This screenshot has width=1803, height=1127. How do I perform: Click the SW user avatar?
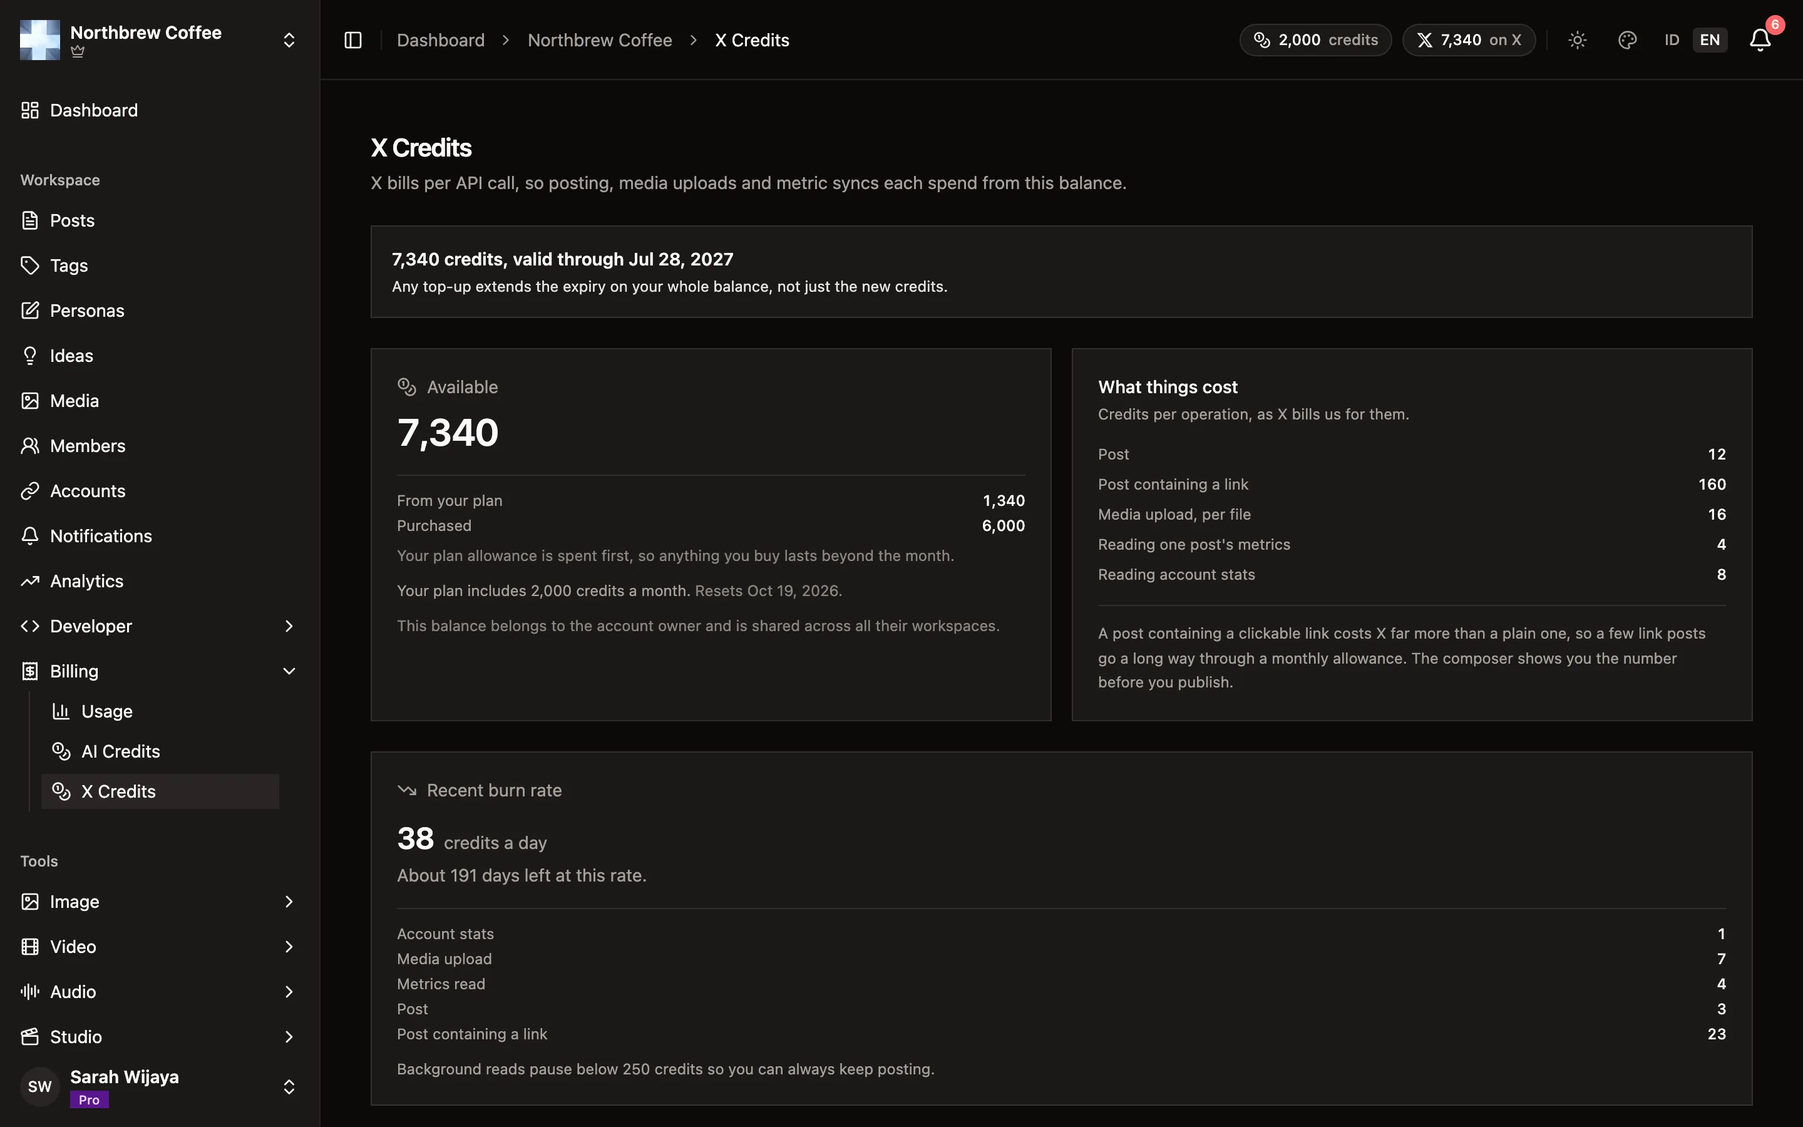pyautogui.click(x=39, y=1087)
